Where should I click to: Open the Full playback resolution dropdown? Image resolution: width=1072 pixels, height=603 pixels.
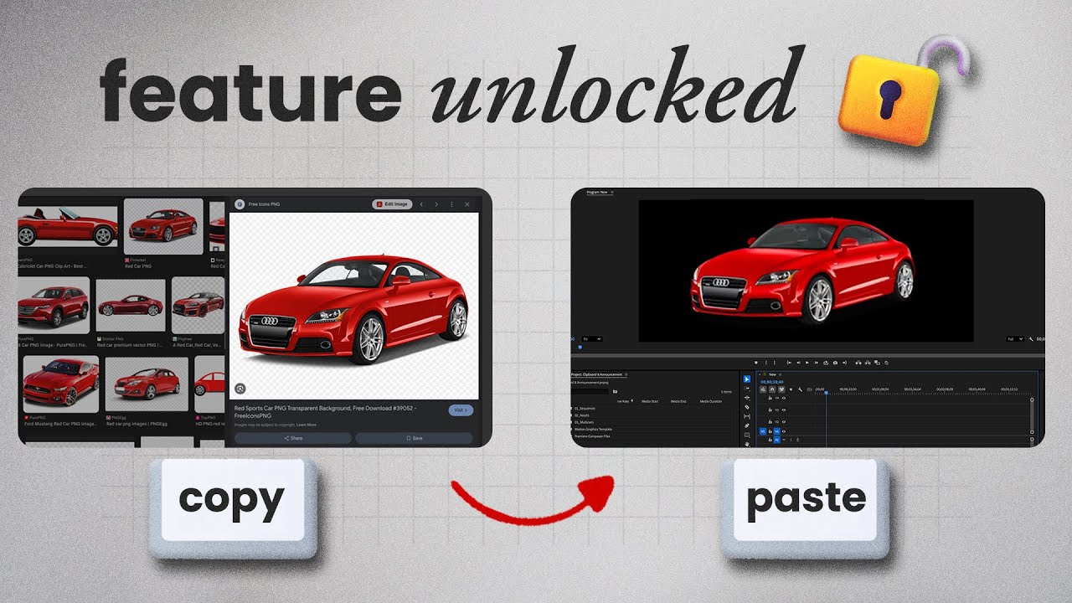pos(1015,339)
